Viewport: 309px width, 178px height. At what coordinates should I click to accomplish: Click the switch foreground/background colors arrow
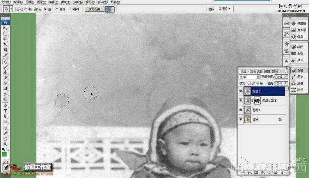point(7,150)
